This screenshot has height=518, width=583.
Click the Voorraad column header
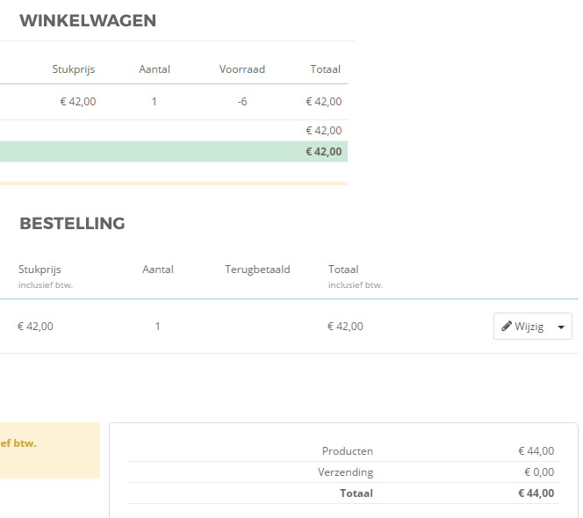pyautogui.click(x=242, y=69)
